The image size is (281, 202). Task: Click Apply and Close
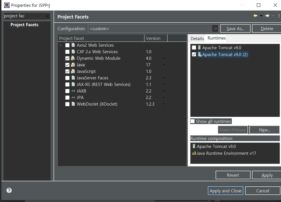tap(226, 191)
